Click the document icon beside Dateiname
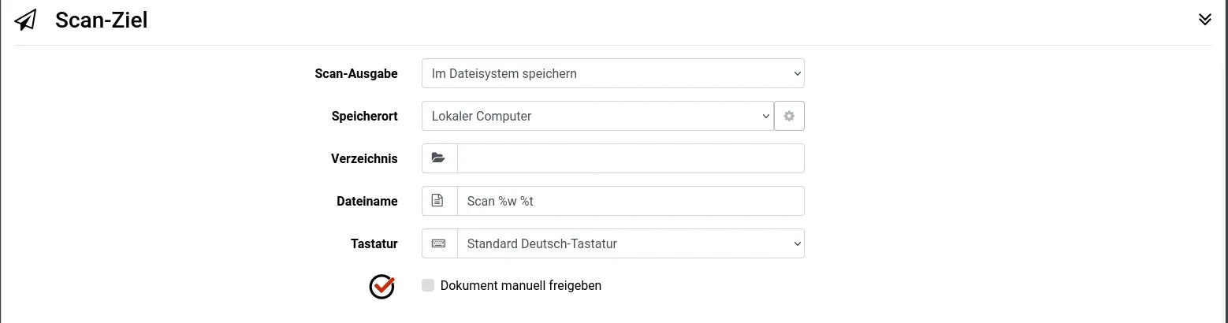The width and height of the screenshot is (1228, 323). tap(439, 201)
